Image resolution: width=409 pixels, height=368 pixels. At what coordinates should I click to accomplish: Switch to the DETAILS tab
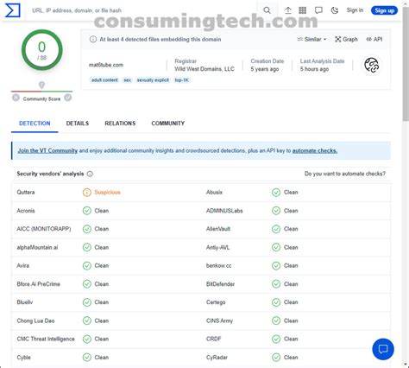[78, 124]
